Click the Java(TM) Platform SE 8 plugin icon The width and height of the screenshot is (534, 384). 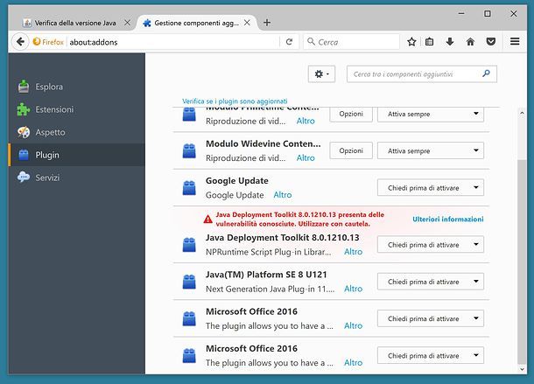(x=189, y=282)
